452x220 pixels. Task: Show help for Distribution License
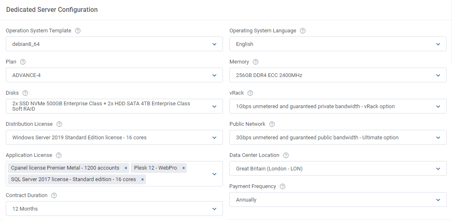point(59,124)
